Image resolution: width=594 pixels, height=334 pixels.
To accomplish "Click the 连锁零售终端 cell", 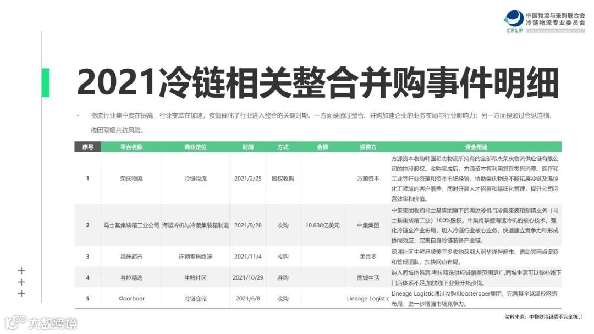I will click(195, 257).
